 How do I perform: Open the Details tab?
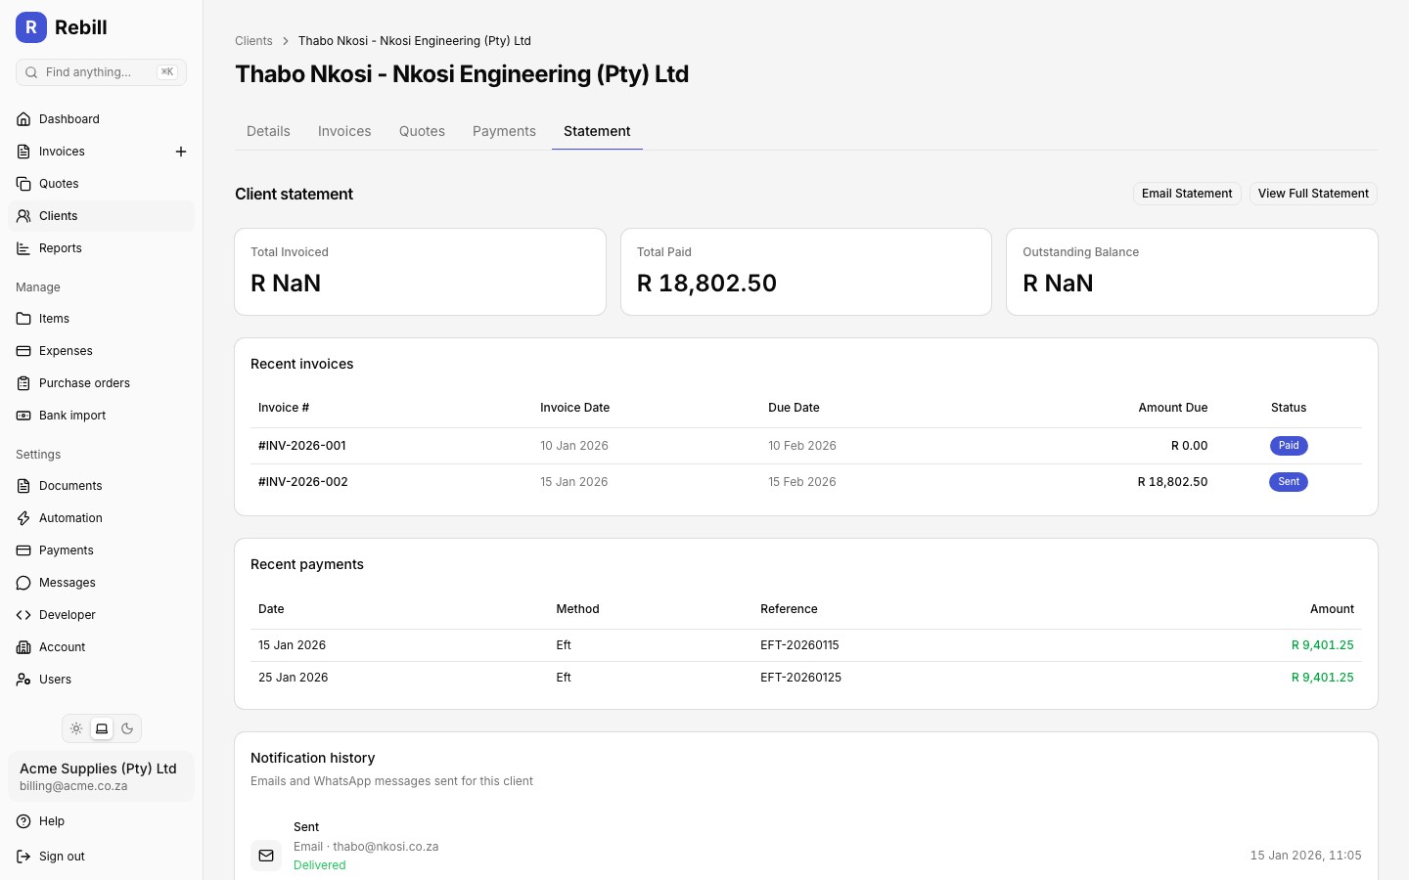point(268,131)
